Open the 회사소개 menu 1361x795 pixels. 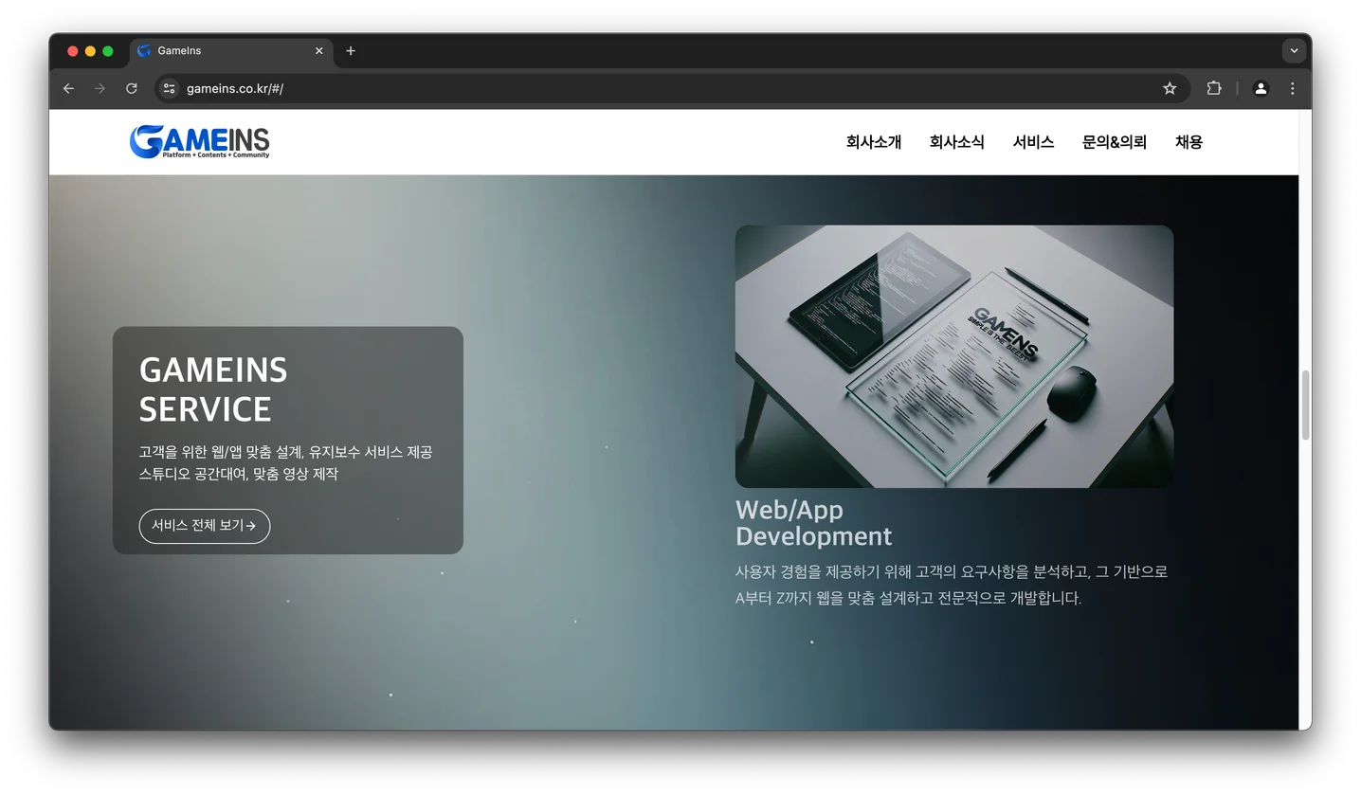[x=874, y=142]
